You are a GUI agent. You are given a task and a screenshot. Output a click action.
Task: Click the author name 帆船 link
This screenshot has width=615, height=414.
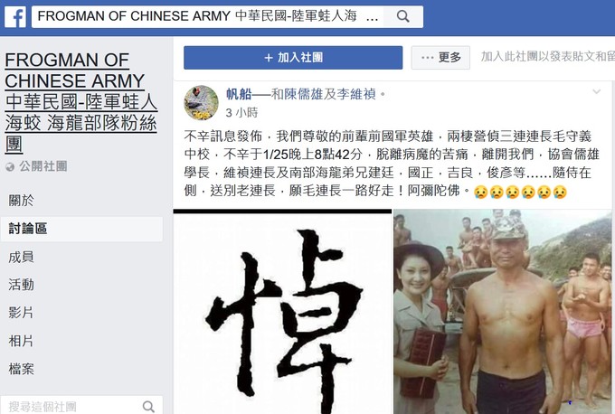[x=239, y=94]
